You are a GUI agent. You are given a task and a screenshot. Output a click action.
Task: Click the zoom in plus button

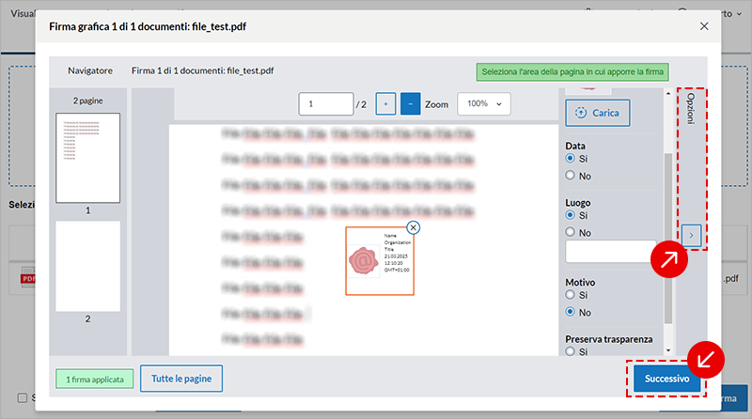[x=385, y=104]
